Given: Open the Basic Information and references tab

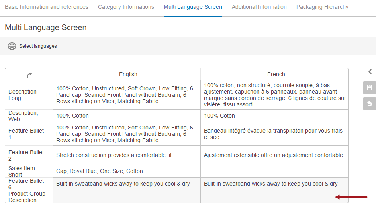Looking at the screenshot, I should pyautogui.click(x=47, y=7).
